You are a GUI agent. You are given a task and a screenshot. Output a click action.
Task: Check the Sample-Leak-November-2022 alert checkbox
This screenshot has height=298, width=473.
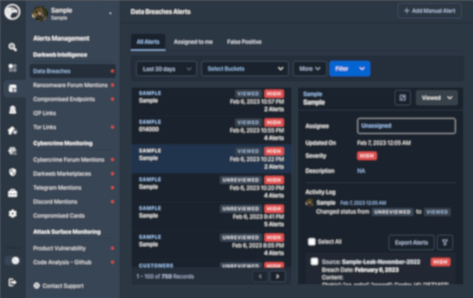pyautogui.click(x=314, y=262)
